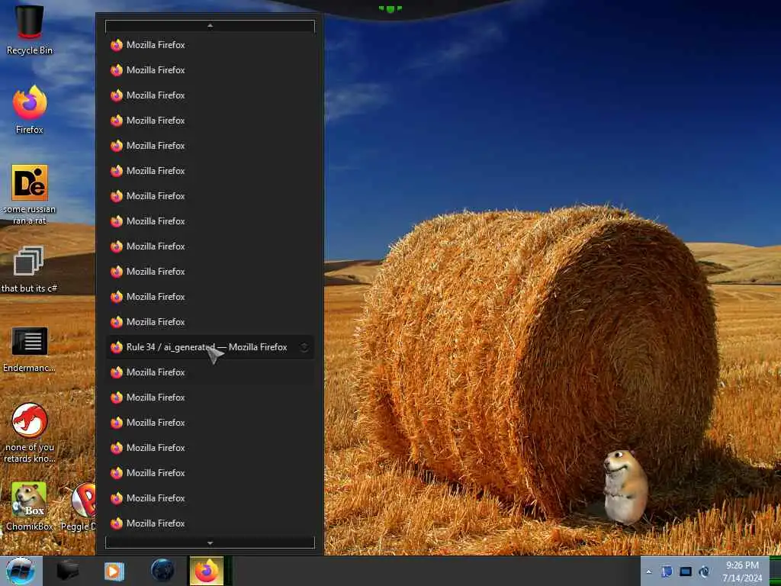Select the 'some russian ran a rat' icon
This screenshot has width=781, height=586.
(x=30, y=195)
